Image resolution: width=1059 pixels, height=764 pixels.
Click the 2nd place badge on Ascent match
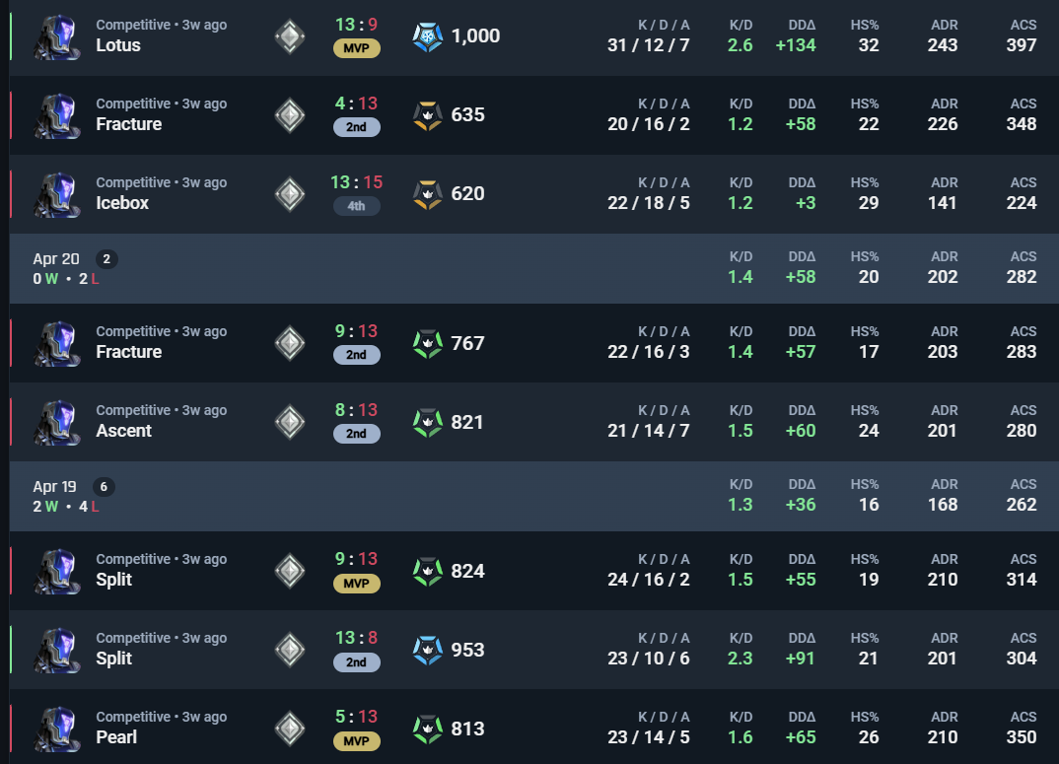357,434
